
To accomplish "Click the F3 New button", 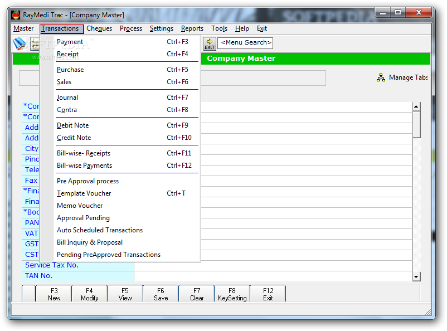I will point(54,294).
